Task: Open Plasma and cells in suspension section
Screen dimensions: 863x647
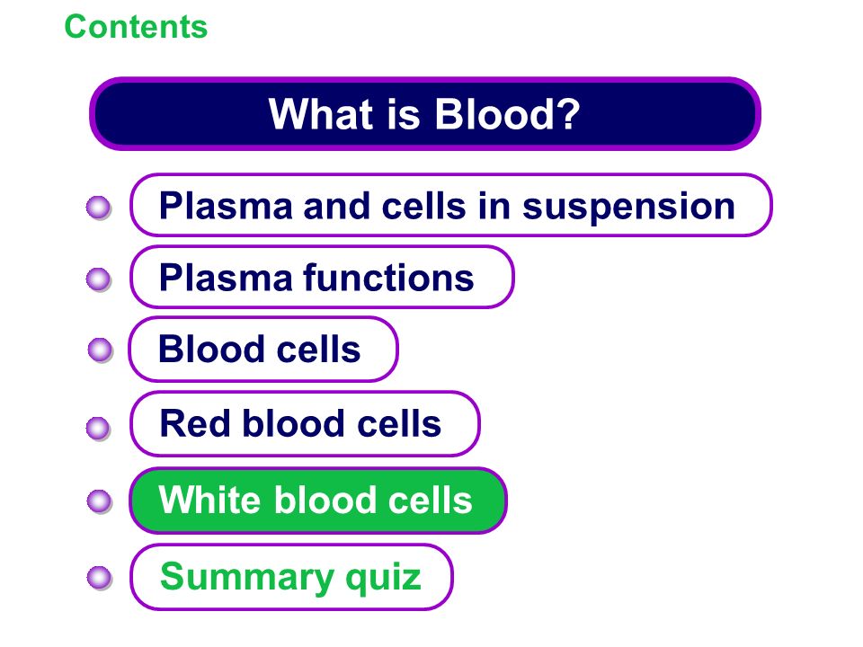Action: pyautogui.click(x=450, y=205)
